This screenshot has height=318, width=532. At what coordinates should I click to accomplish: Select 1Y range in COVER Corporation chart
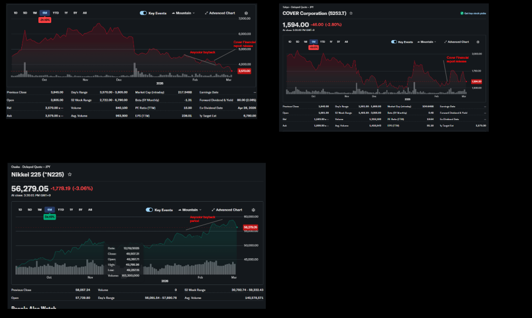tap(331, 42)
